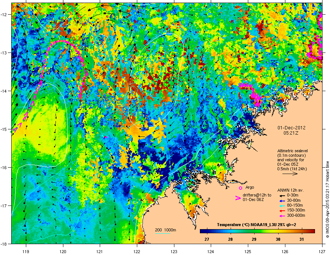
Task: Click the '-15' latitude axis label
Action: coord(4,129)
